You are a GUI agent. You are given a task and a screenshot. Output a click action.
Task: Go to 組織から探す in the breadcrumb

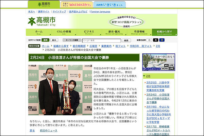(61, 46)
